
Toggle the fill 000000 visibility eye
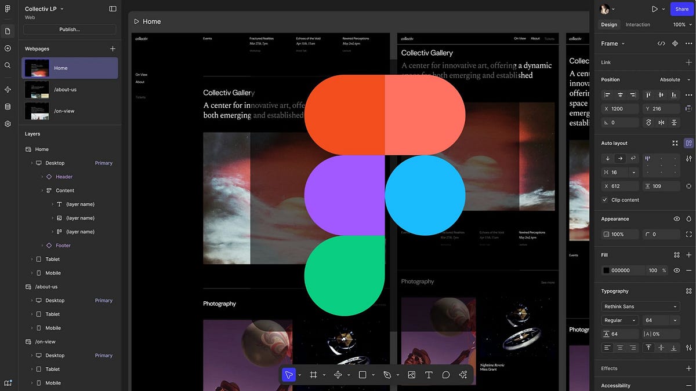point(676,271)
